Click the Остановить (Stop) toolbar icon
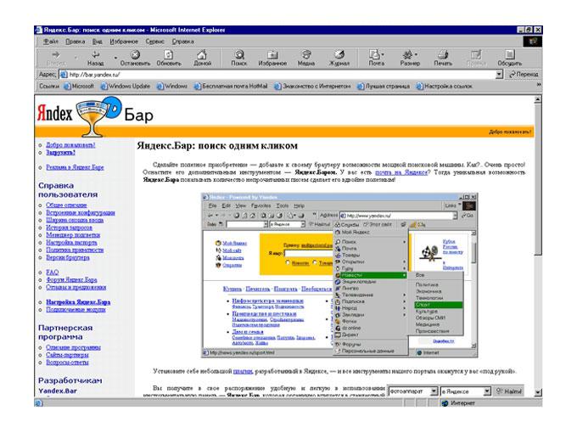Screen dimensions: 577x433 (x=136, y=55)
